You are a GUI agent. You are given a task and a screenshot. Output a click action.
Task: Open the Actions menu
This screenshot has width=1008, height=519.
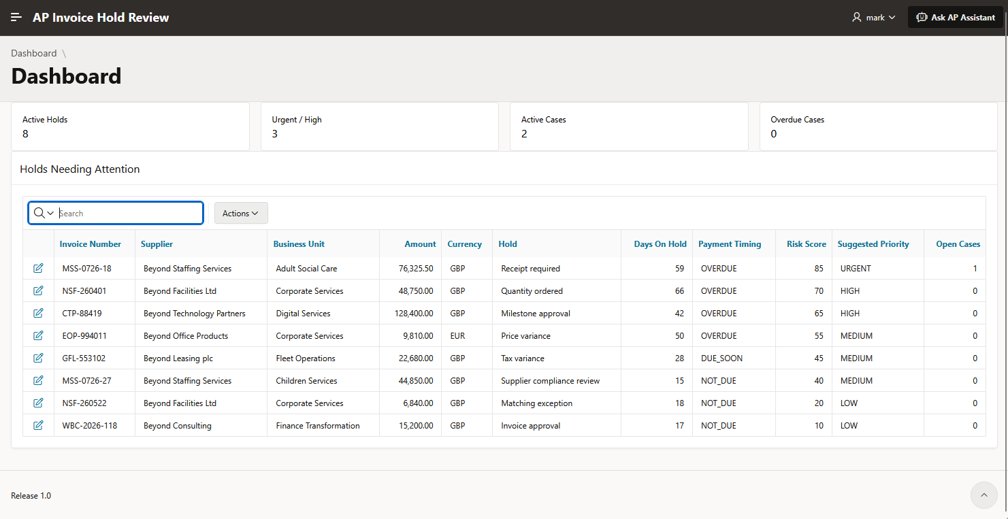click(x=241, y=213)
